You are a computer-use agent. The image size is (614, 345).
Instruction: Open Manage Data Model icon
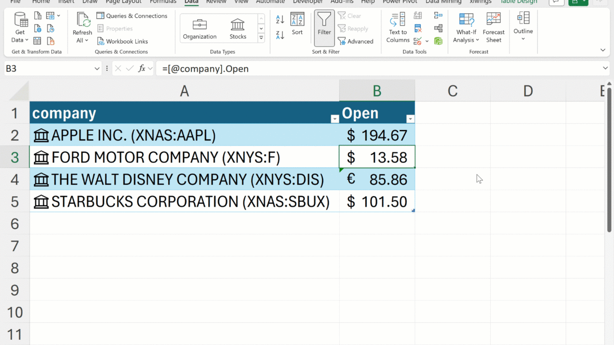tap(438, 41)
